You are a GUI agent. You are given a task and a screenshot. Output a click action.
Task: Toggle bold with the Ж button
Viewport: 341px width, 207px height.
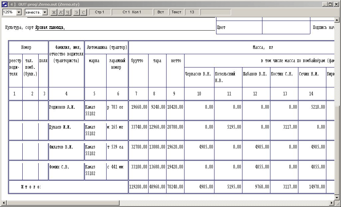coord(54,12)
